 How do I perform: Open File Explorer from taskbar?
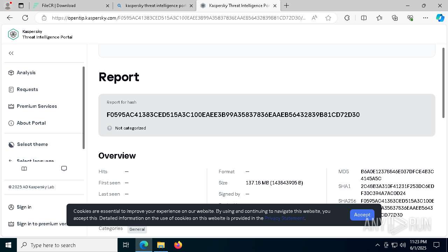click(161, 245)
